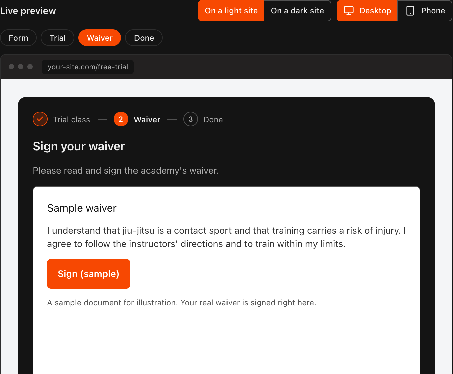453x374 pixels.
Task: Switch preview to On a light site
Action: coord(231,11)
